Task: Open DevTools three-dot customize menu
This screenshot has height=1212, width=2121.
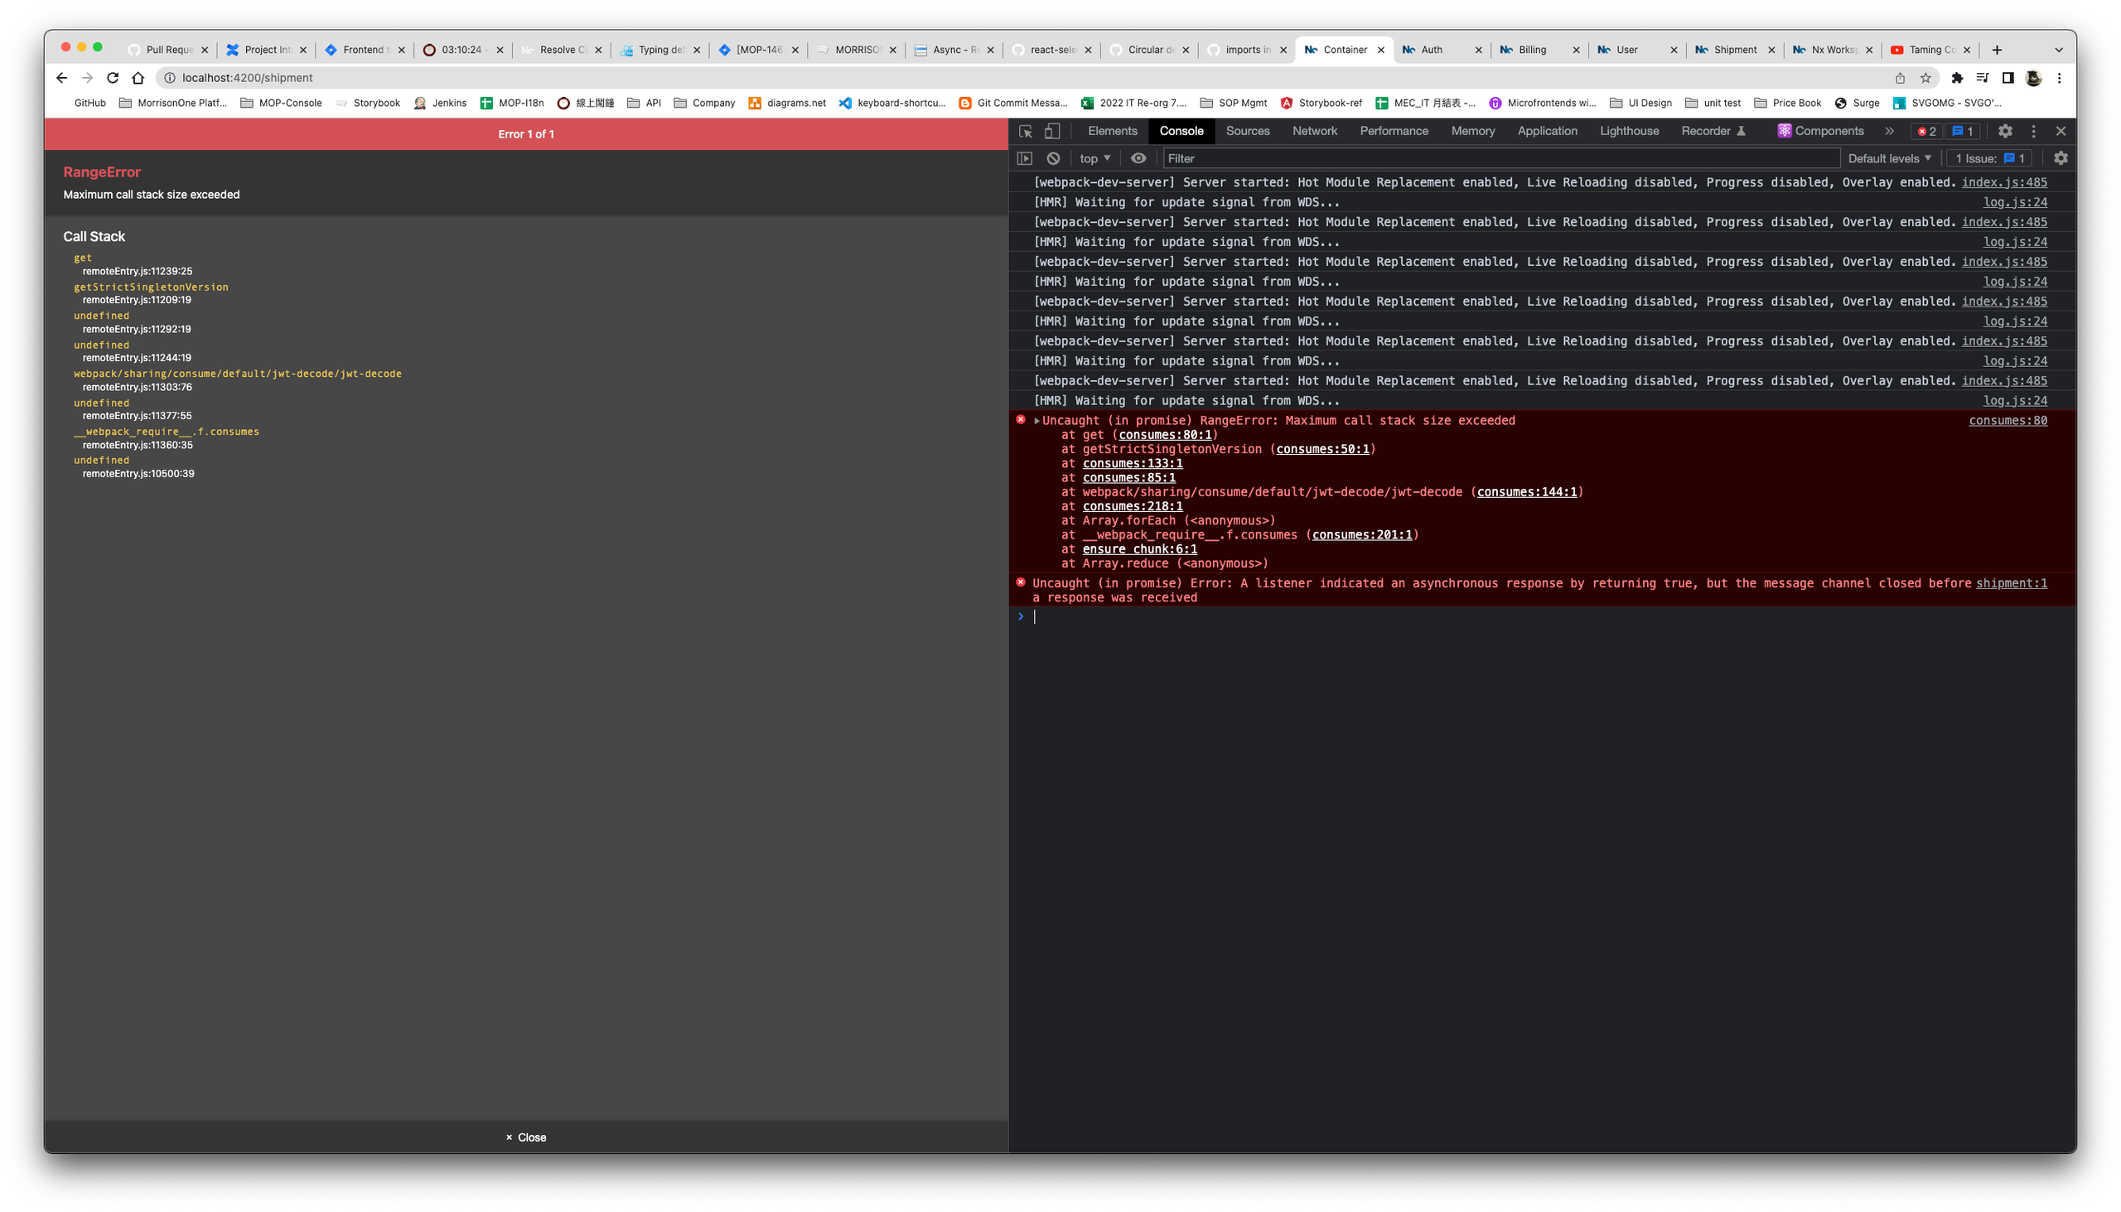Action: click(x=2033, y=131)
